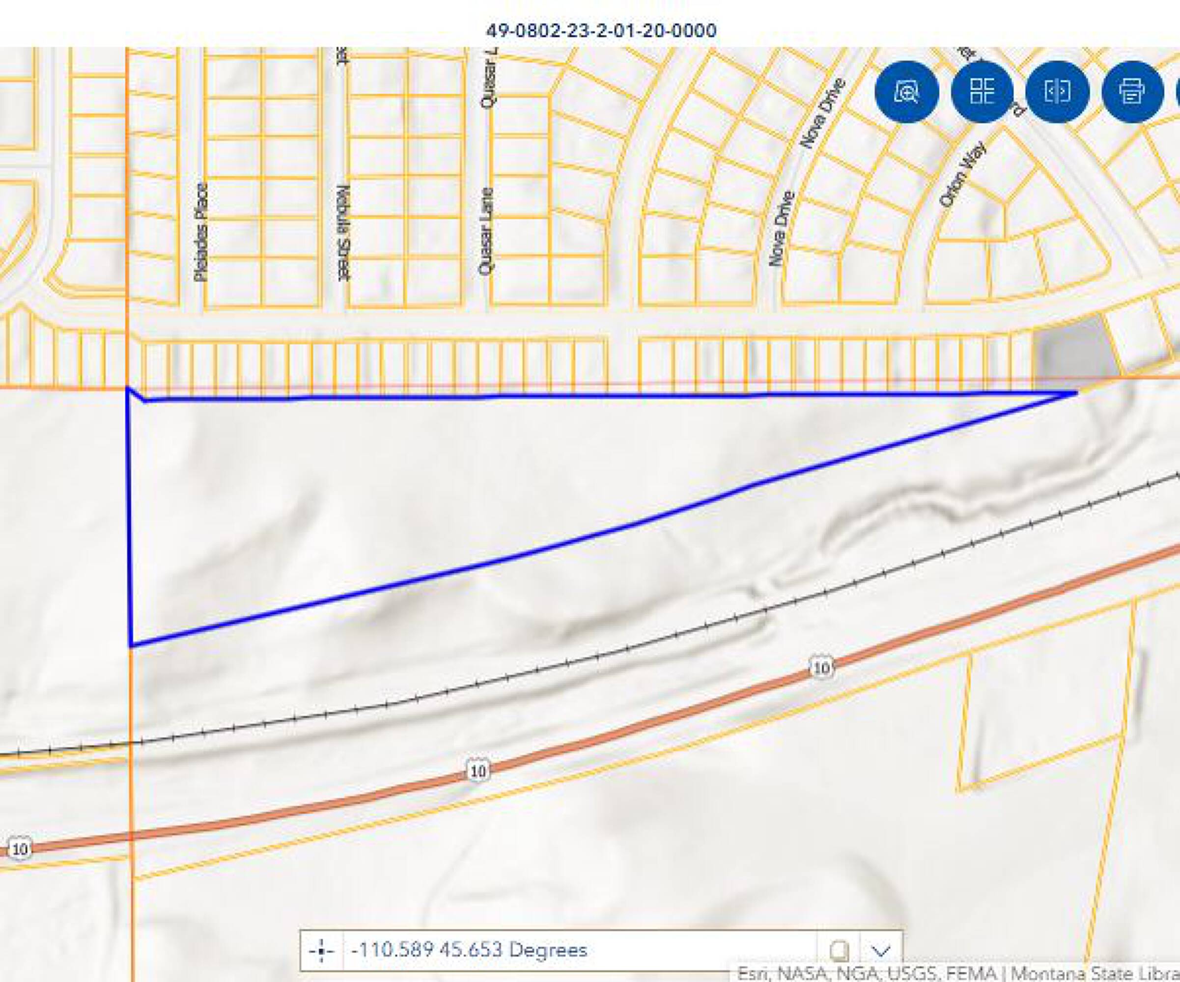The image size is (1180, 982).
Task: Click the Route 10 shield at far left
Action: click(x=20, y=848)
